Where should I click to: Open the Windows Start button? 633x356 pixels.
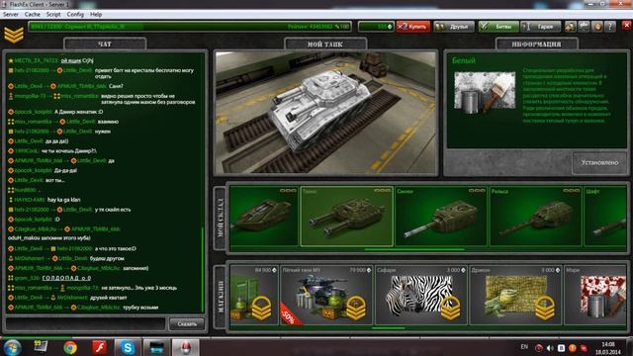coord(12,347)
